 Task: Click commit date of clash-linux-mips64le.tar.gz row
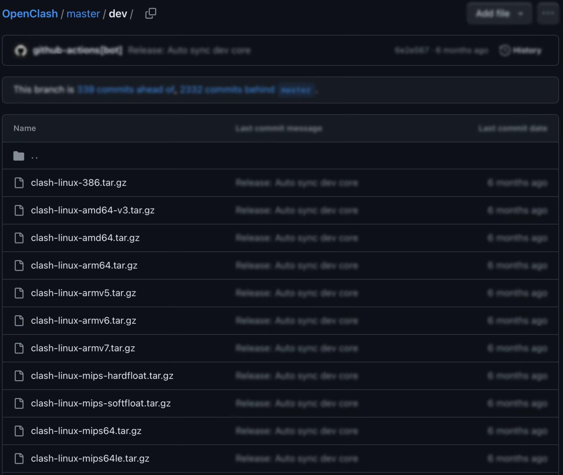(x=517, y=459)
